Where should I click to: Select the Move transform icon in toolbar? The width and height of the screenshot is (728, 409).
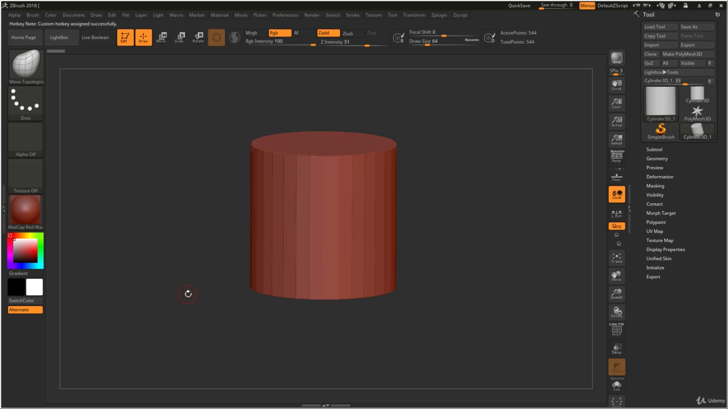click(x=161, y=37)
